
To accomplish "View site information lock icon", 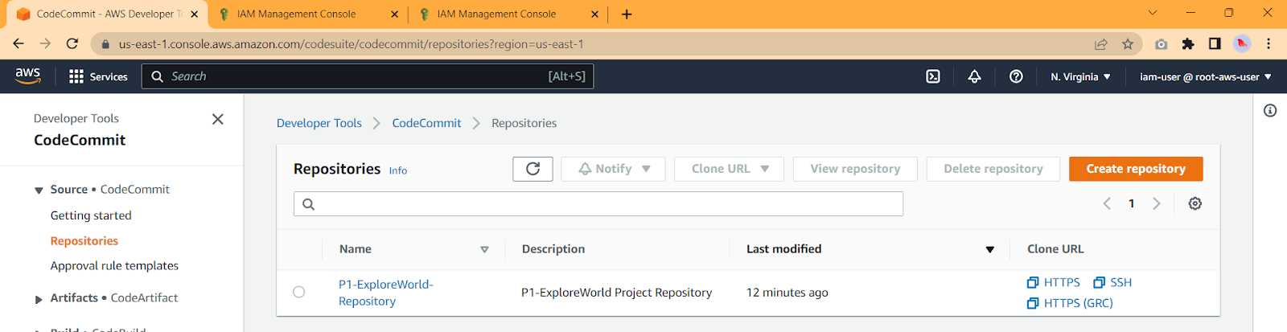I will [105, 44].
